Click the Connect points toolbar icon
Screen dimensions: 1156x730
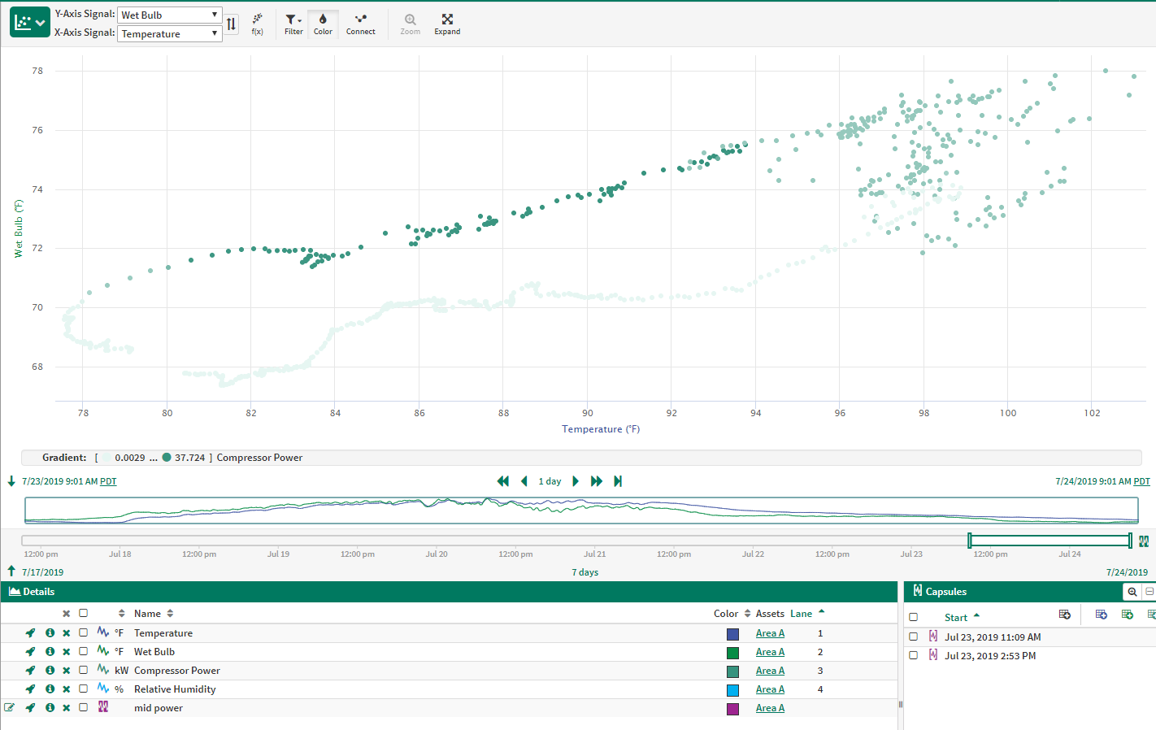[x=360, y=24]
